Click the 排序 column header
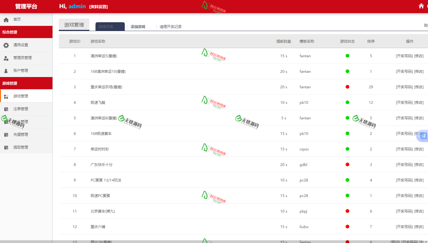The image size is (428, 243). click(371, 41)
